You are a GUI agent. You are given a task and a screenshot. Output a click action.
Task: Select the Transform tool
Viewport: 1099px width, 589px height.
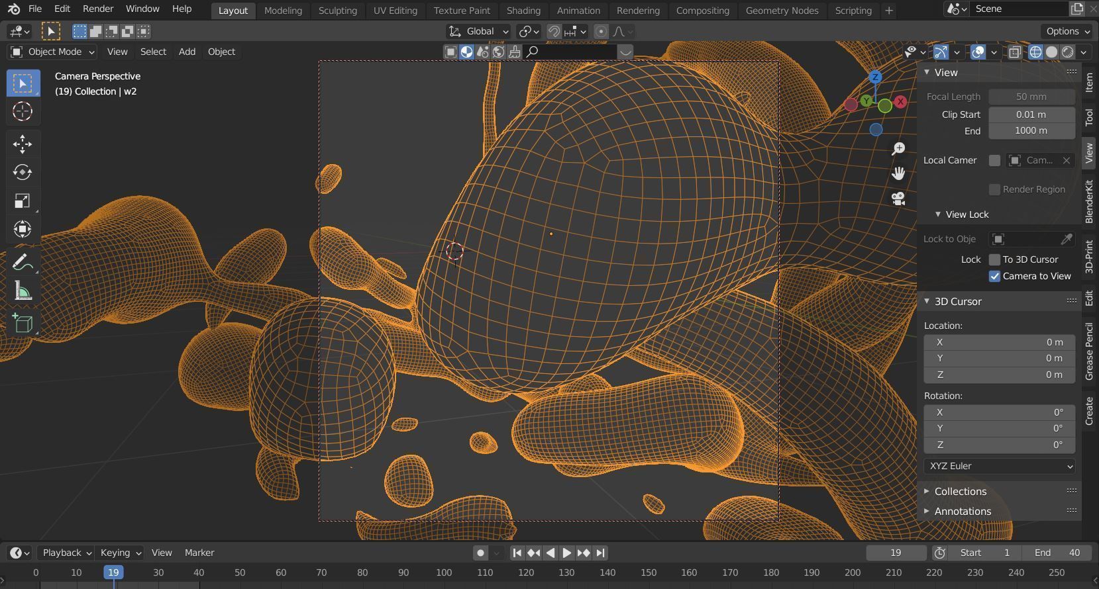(x=23, y=230)
